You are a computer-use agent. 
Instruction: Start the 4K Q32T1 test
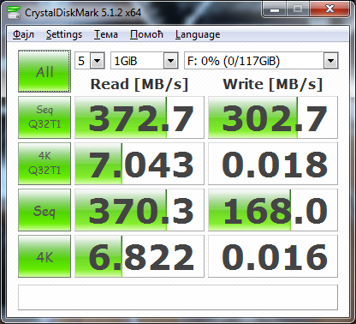coord(44,164)
